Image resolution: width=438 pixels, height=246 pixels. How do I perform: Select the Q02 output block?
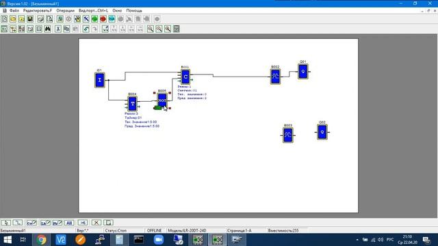coord(322,132)
